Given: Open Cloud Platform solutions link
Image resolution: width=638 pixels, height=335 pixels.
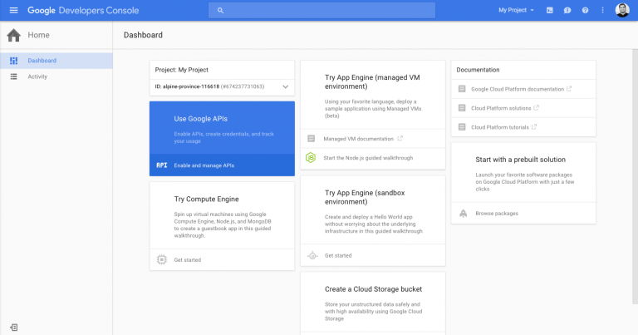Looking at the screenshot, I should [501, 108].
